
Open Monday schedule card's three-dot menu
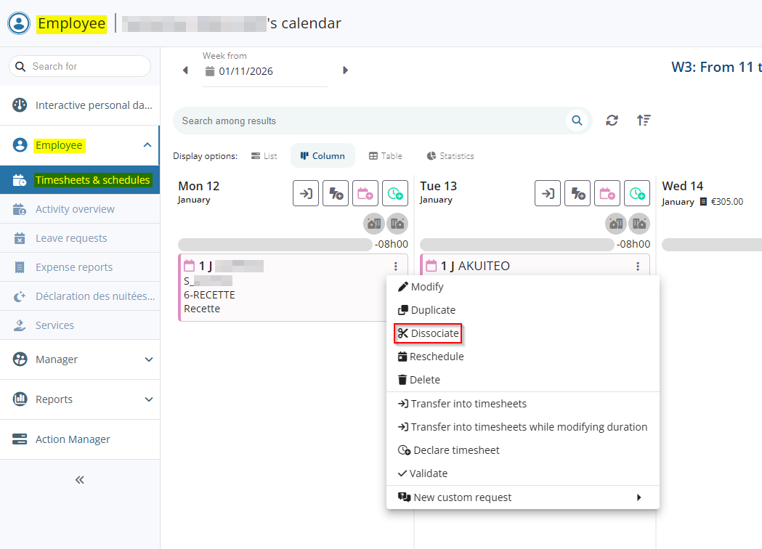point(396,267)
